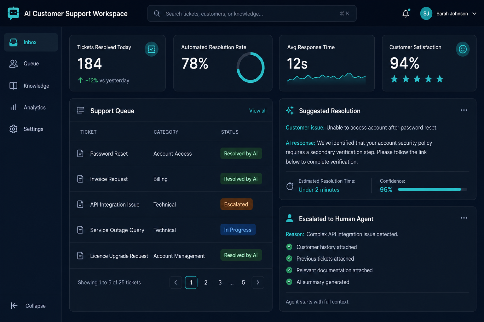
Task: Go to page 2 of tickets
Action: coord(206,282)
